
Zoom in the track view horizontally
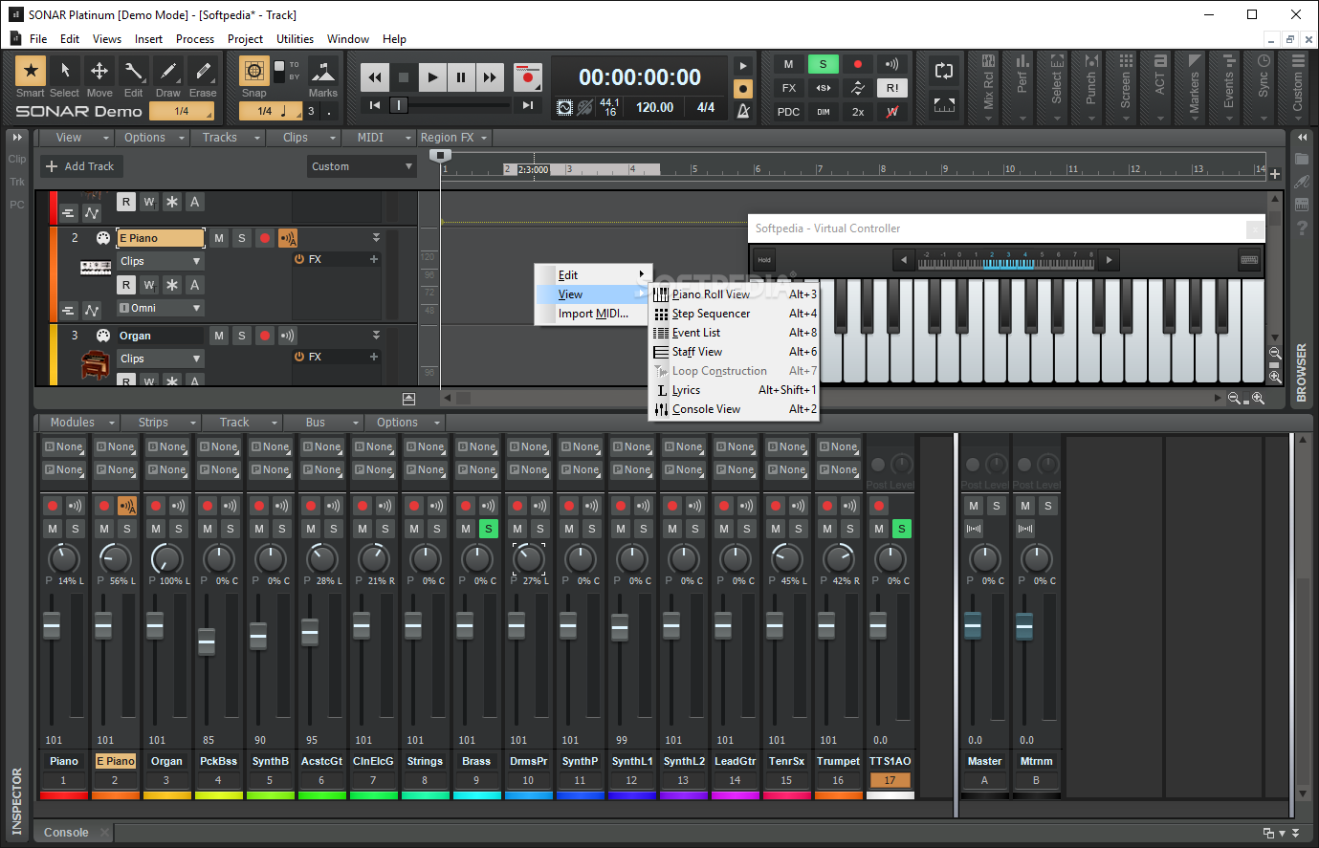1259,398
